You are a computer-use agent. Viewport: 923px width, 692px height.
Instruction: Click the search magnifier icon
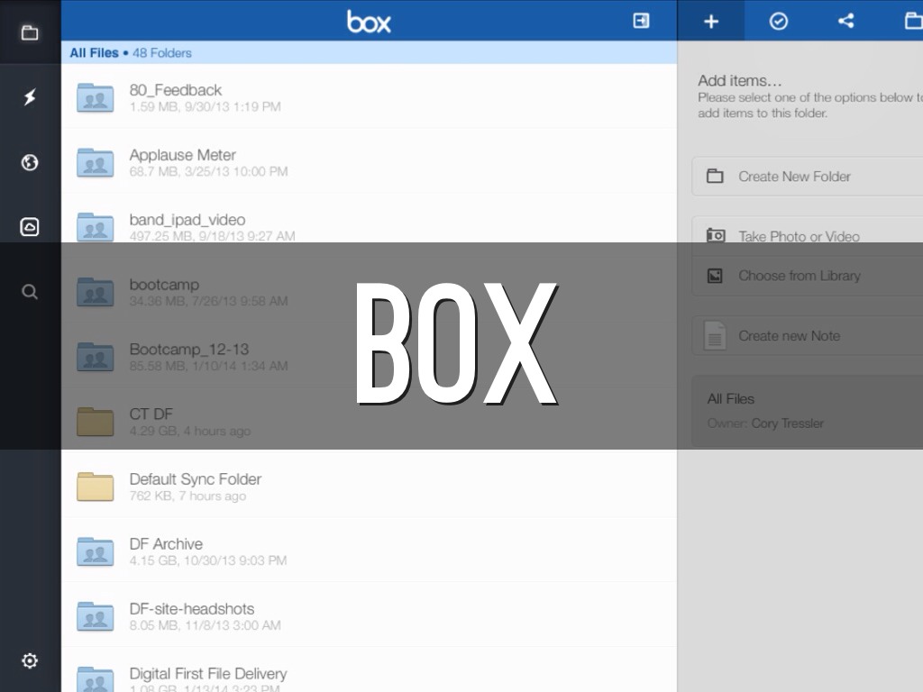[30, 292]
